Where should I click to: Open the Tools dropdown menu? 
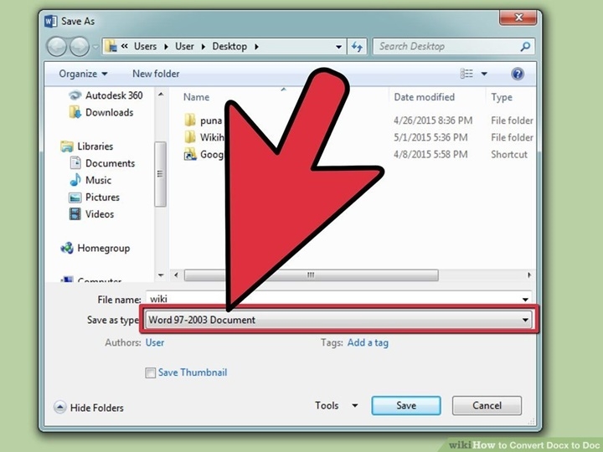tap(337, 405)
